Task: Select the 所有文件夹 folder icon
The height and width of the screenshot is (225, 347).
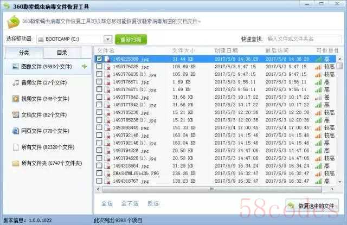Action: pos(16,164)
